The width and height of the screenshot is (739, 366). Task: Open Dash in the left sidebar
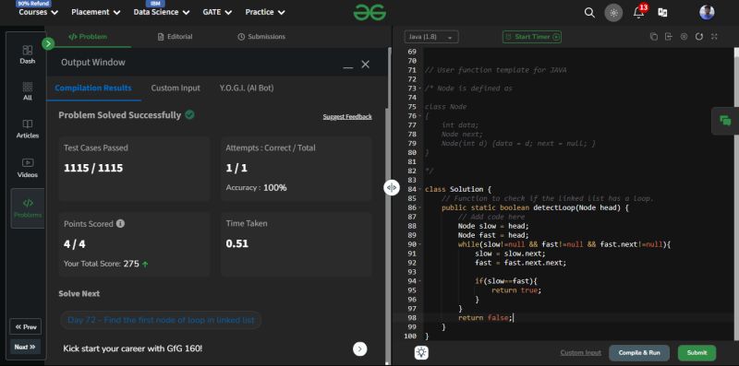[28, 54]
